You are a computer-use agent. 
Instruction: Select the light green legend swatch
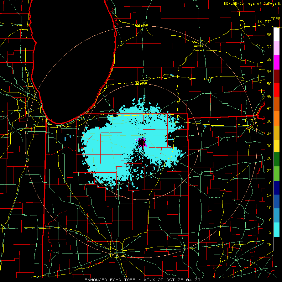[x=277, y=174]
